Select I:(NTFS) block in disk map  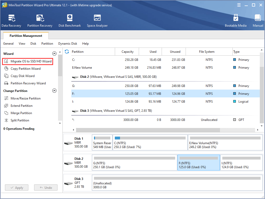tap(241, 162)
